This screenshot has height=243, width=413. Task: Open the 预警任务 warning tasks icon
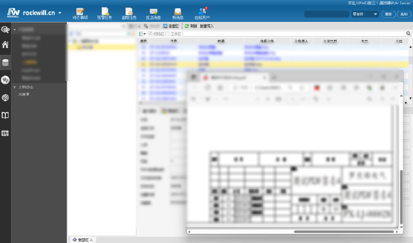(105, 14)
